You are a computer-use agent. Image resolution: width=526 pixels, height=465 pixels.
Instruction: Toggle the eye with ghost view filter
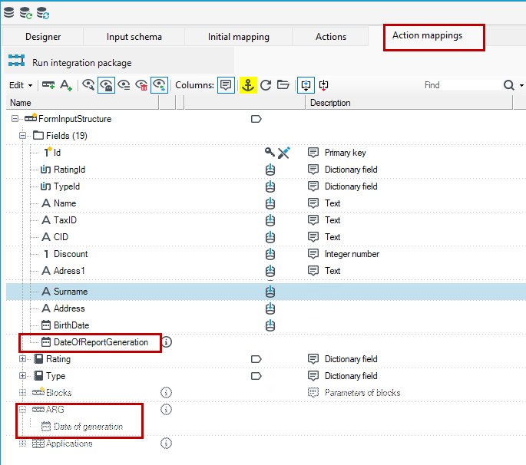pyautogui.click(x=106, y=85)
